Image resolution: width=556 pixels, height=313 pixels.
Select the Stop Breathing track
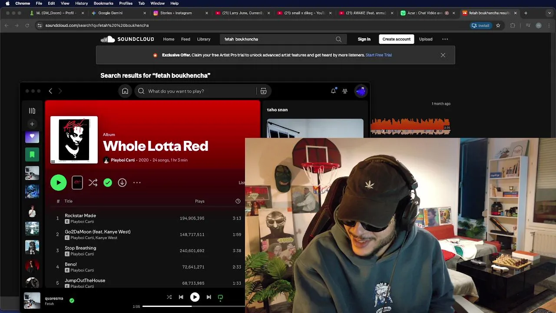(80, 248)
